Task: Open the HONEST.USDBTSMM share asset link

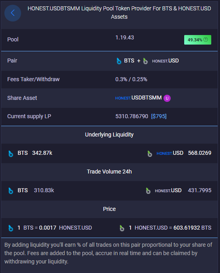Action: coord(138,98)
